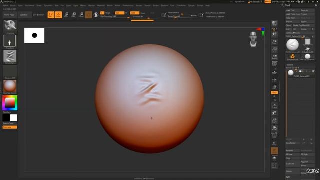Open the Preferences menu
The width and height of the screenshot is (320, 180).
(128, 5)
